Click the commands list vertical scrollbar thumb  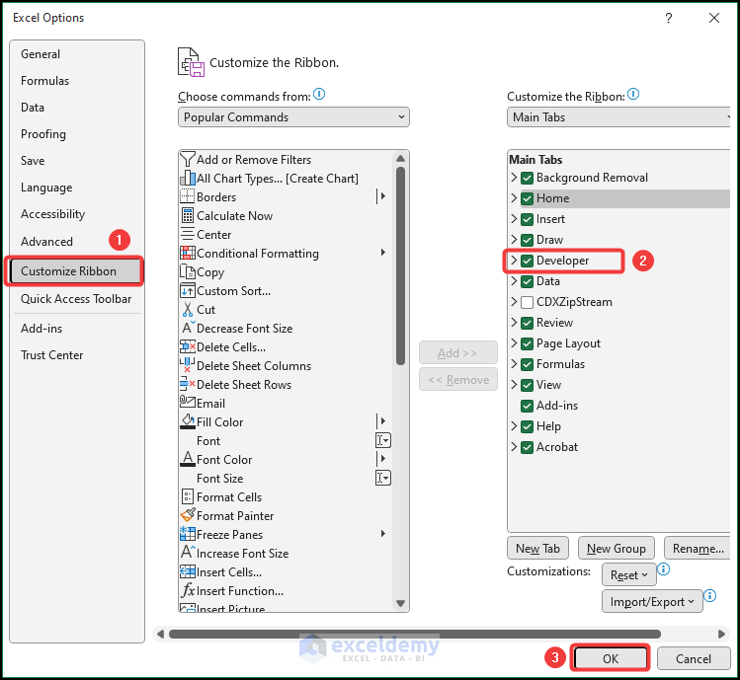coord(401,265)
